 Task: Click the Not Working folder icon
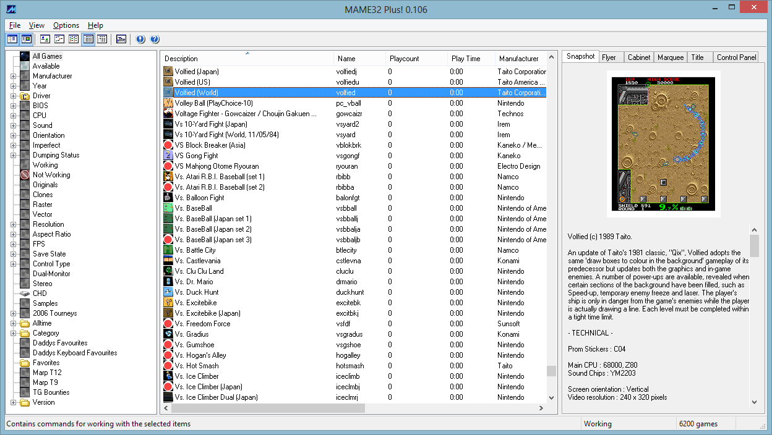(x=25, y=175)
